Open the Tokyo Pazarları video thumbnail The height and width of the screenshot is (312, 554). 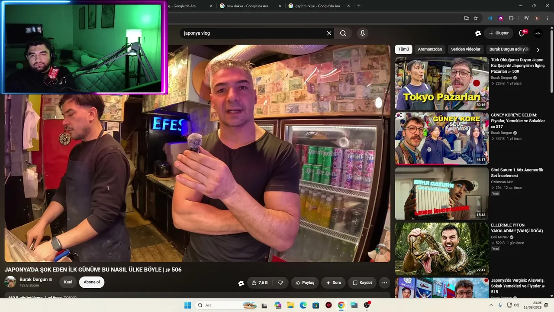coord(441,84)
